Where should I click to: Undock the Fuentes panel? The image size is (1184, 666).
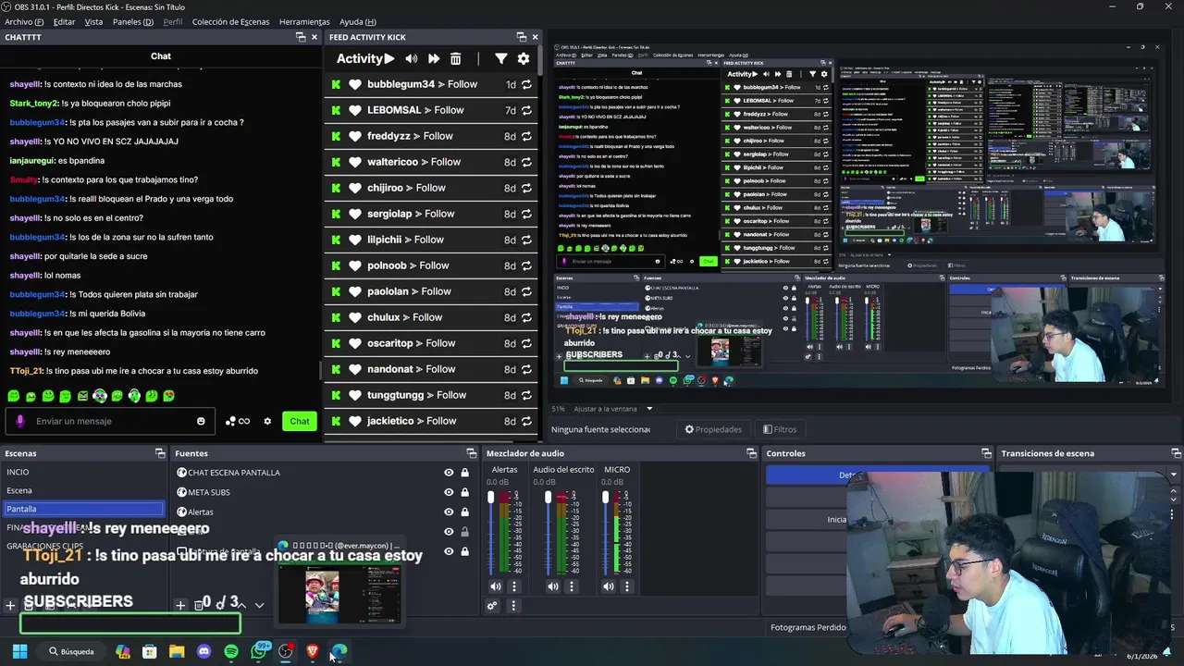click(473, 453)
